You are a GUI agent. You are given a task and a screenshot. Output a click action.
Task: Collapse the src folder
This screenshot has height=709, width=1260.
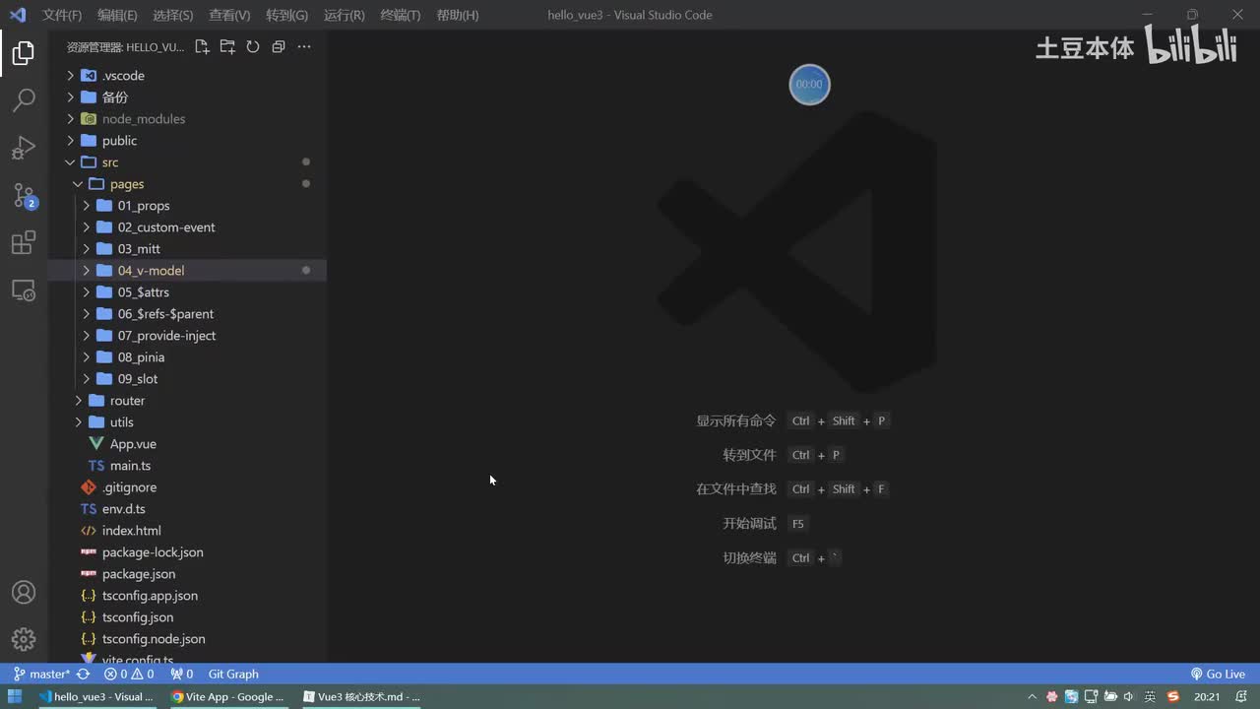[x=187, y=162]
